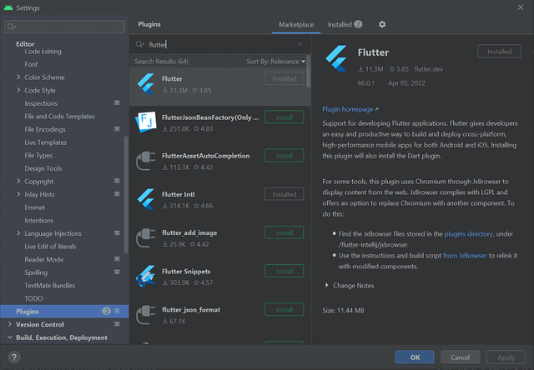
Task: Select Plugins in the settings tree
Action: click(x=64, y=312)
